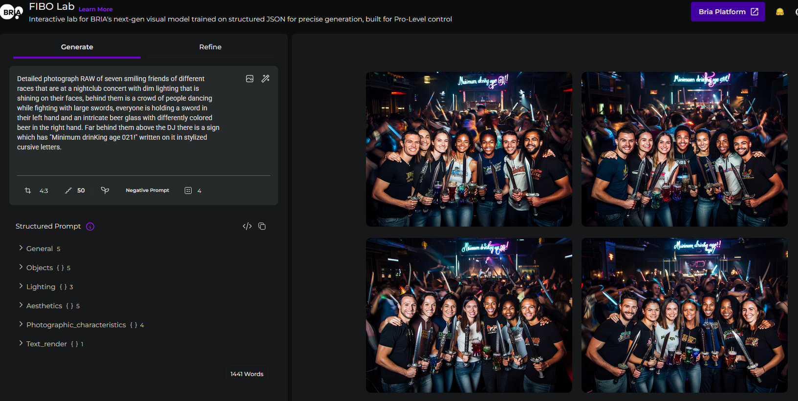Follow the Learn More link
This screenshot has width=798, height=401.
point(96,9)
